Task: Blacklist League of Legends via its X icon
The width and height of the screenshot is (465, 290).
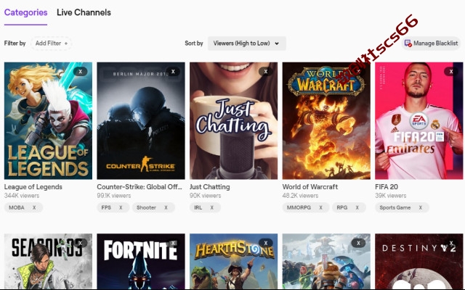Action: tap(80, 71)
